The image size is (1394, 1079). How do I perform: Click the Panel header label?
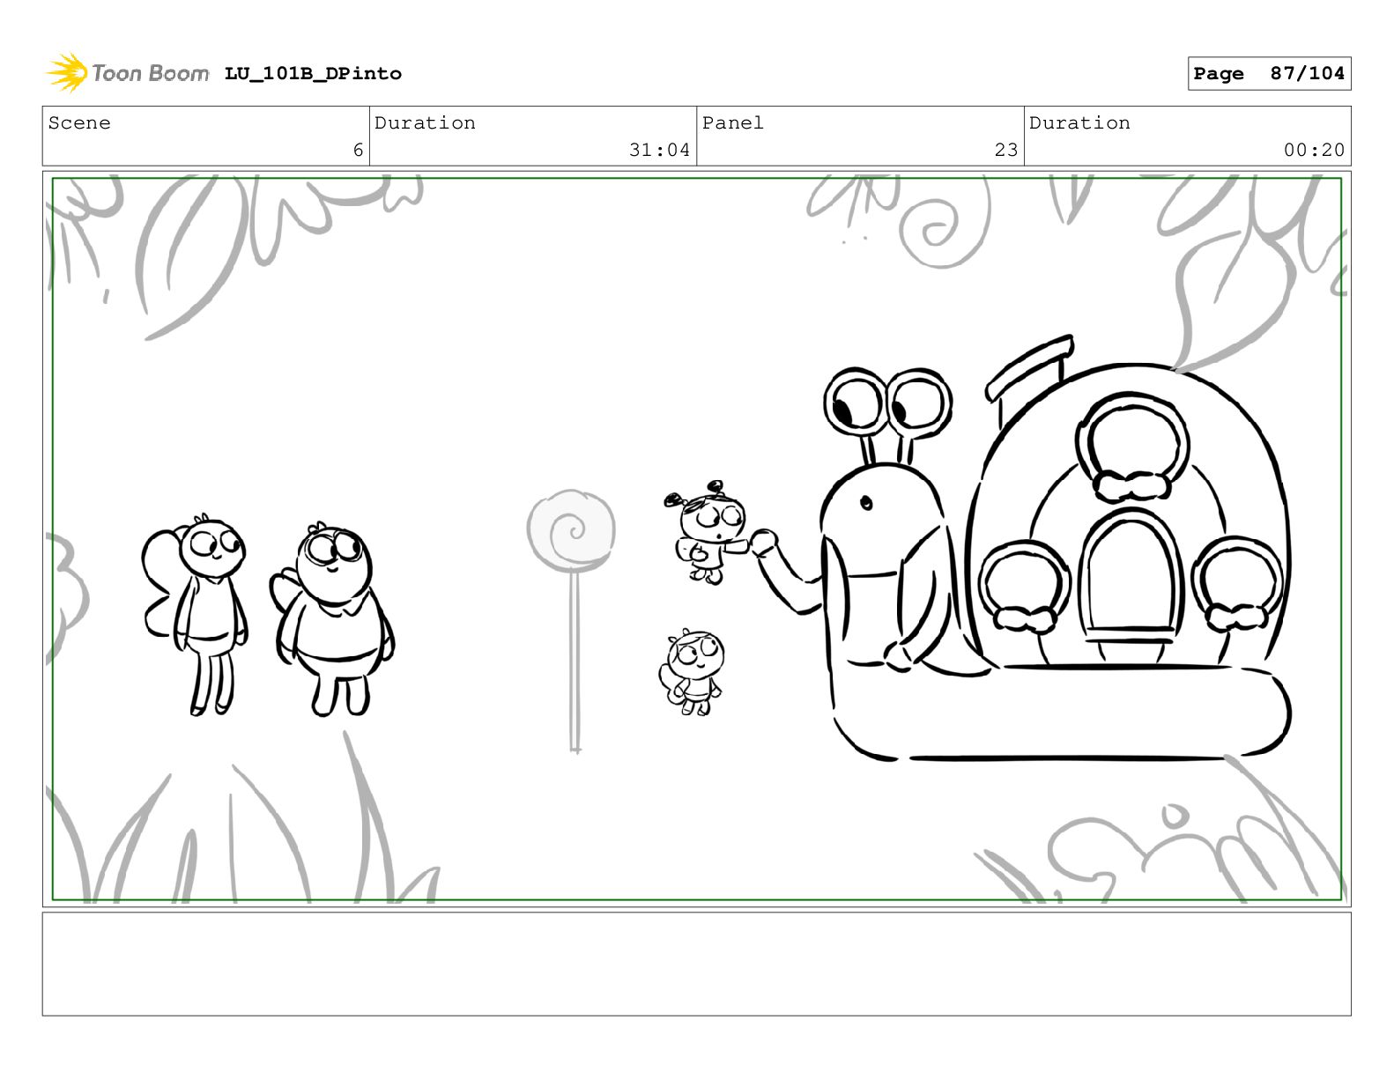[x=733, y=123]
